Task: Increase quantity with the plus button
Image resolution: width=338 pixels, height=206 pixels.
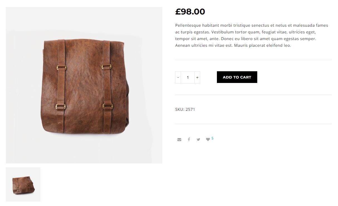Action: (197, 77)
